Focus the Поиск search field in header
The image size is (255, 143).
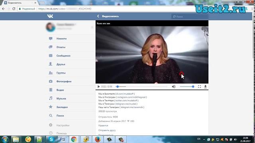tap(190, 17)
